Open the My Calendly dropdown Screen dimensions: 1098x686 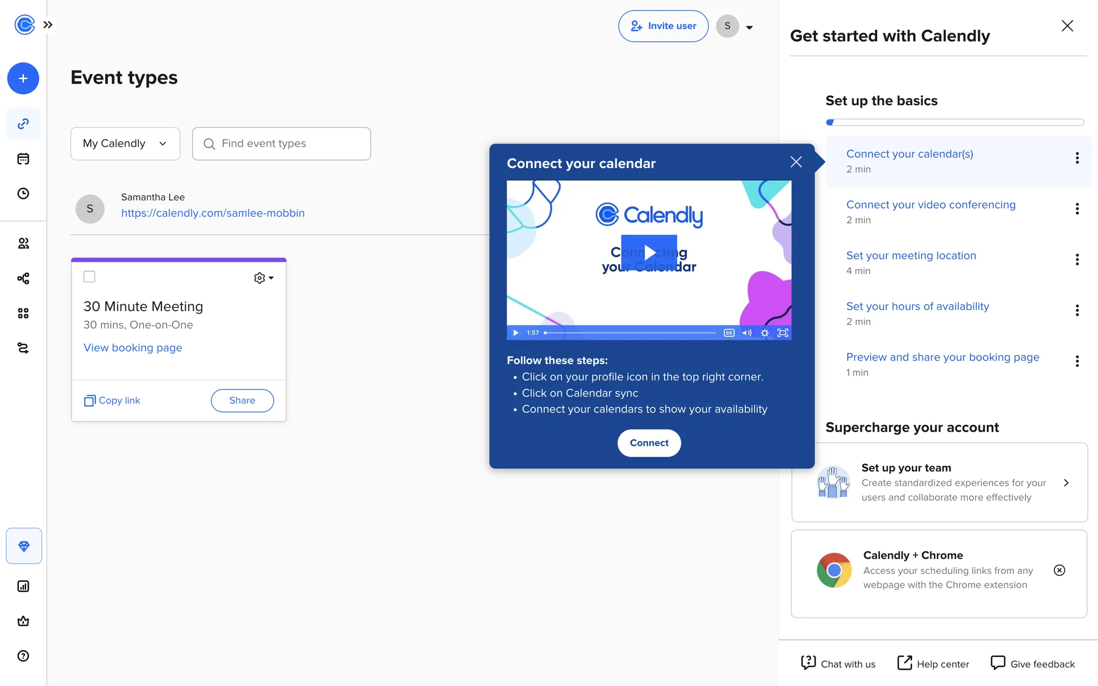click(125, 143)
